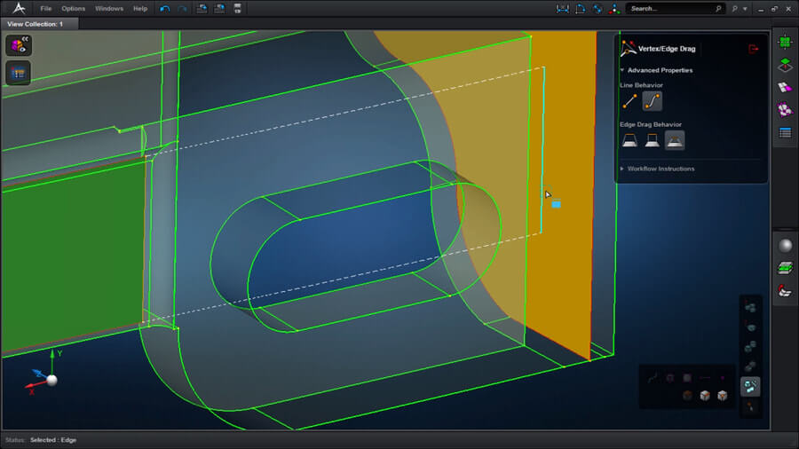Viewport: 799px width, 449px height.
Task: Click the green stacked layers icon
Action: coord(785,268)
